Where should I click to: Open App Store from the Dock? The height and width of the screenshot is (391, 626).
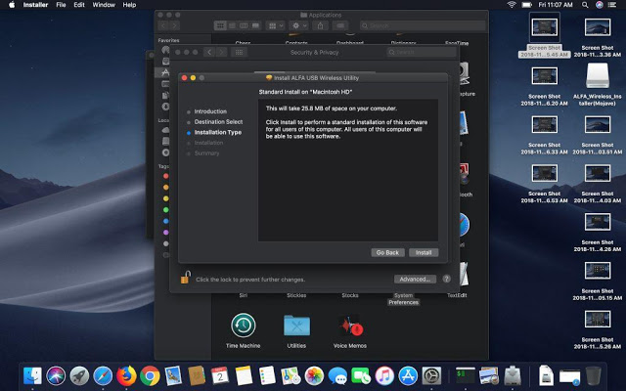pos(409,374)
